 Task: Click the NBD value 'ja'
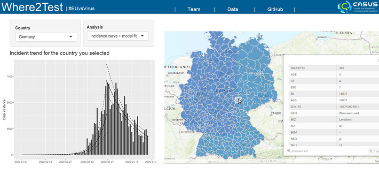[340, 139]
